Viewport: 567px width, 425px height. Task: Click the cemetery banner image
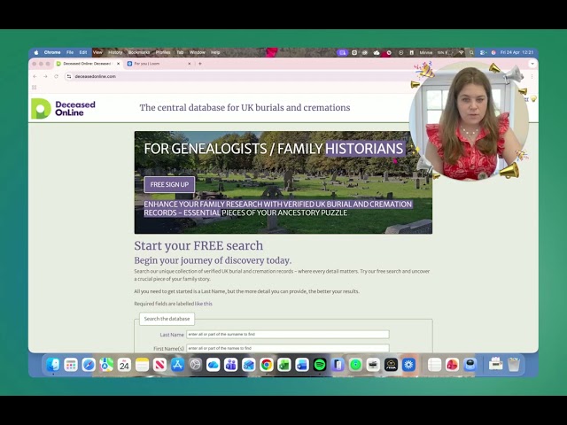283,182
